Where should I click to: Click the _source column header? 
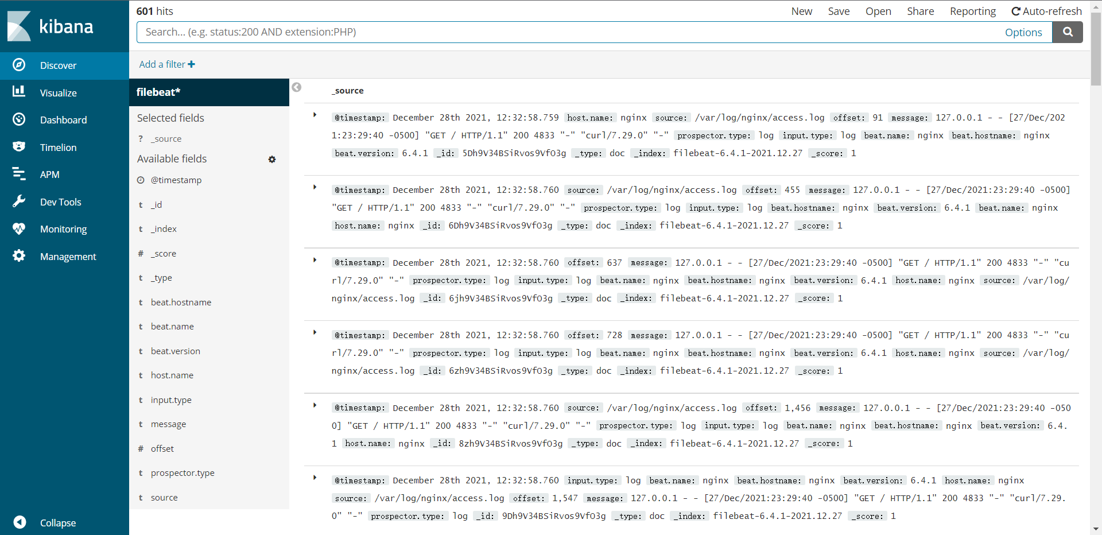348,91
